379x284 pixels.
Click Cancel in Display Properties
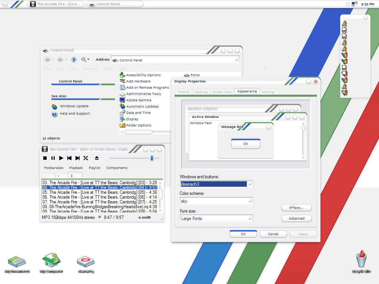click(273, 234)
